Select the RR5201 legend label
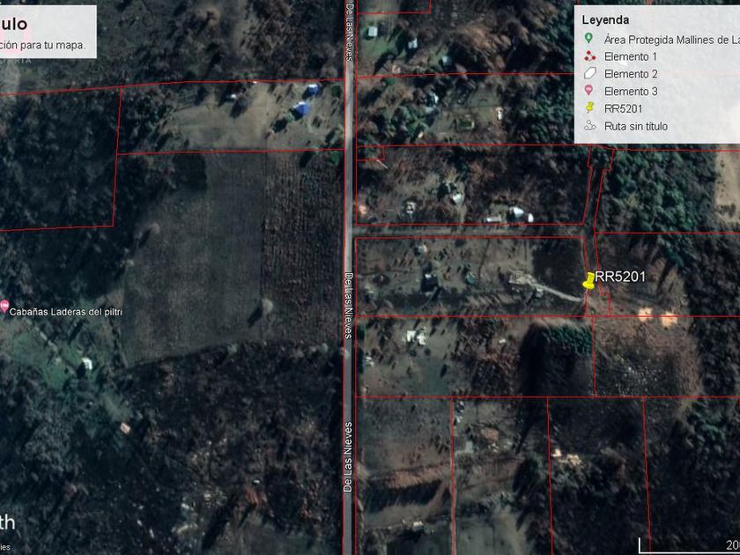The image size is (740, 555). tap(623, 109)
